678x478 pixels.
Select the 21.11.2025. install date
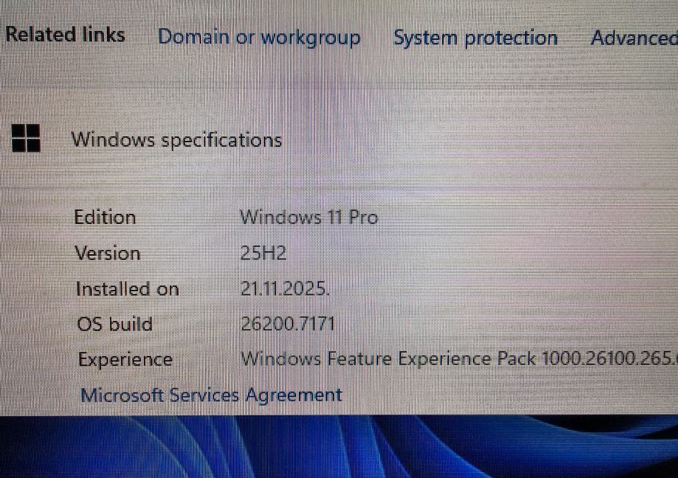click(285, 288)
